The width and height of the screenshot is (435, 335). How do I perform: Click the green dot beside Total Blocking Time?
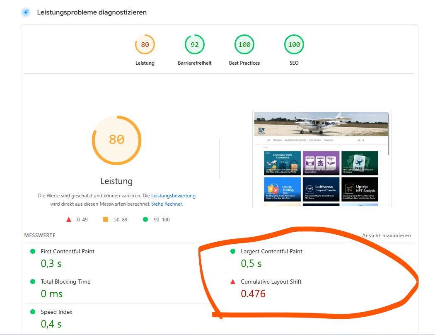[x=33, y=282]
